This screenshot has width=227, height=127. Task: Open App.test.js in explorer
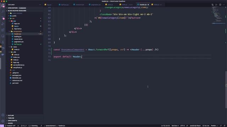pos(18,29)
